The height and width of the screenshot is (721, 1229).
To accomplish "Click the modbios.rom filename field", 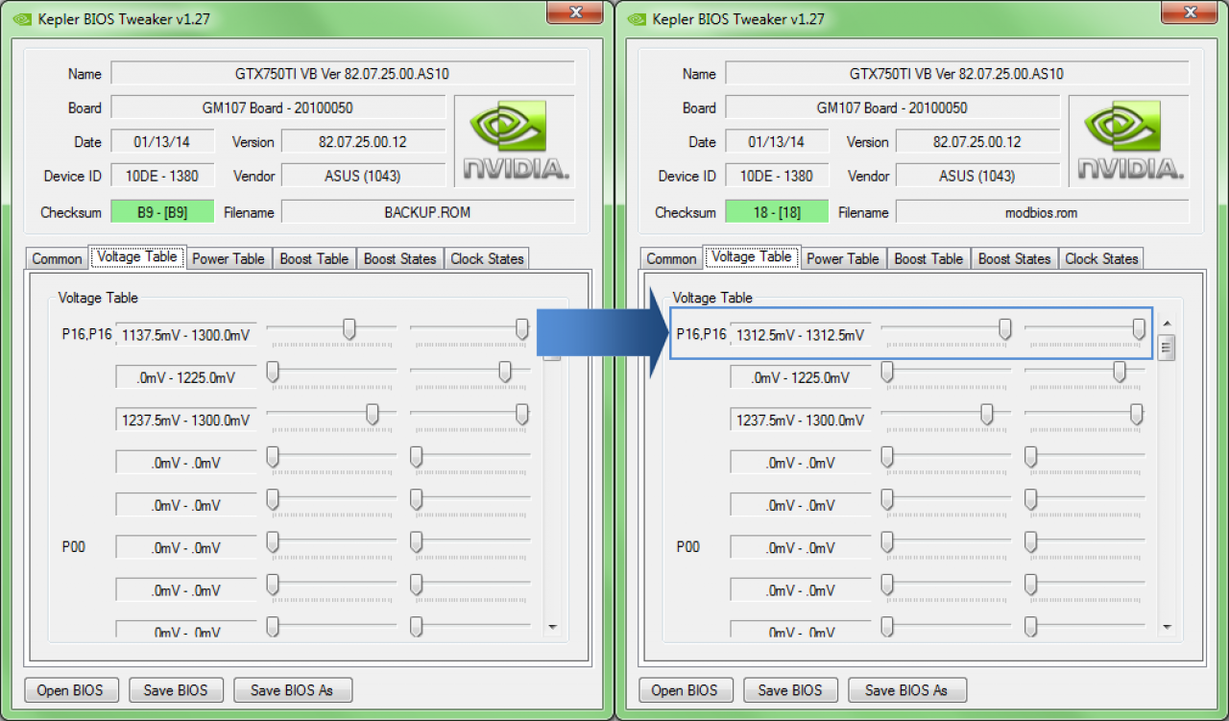I will pos(1042,212).
